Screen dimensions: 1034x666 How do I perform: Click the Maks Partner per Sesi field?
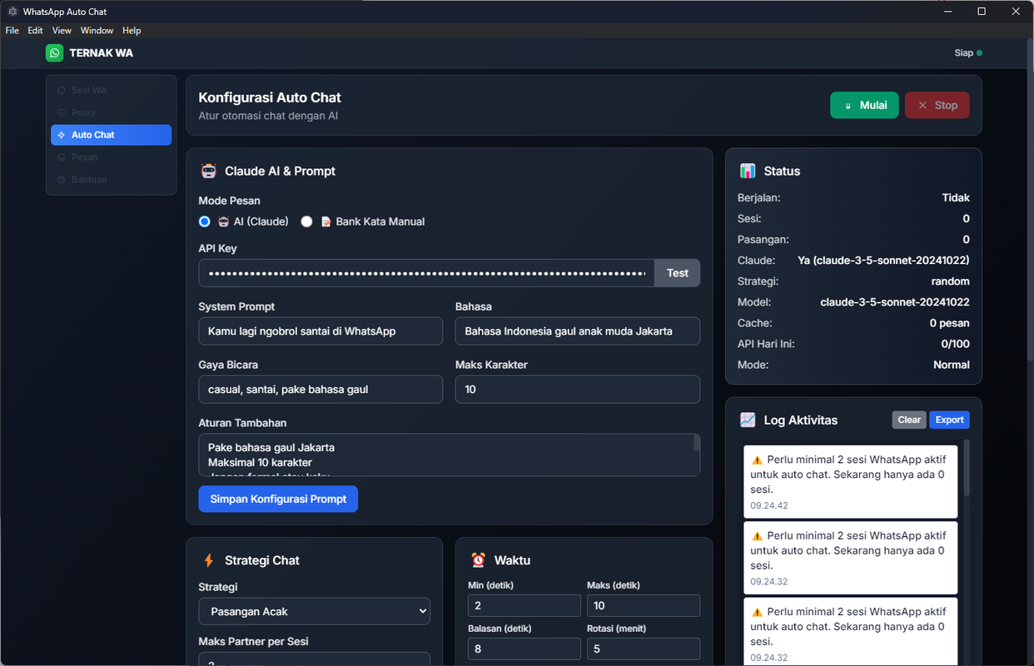[x=314, y=659]
